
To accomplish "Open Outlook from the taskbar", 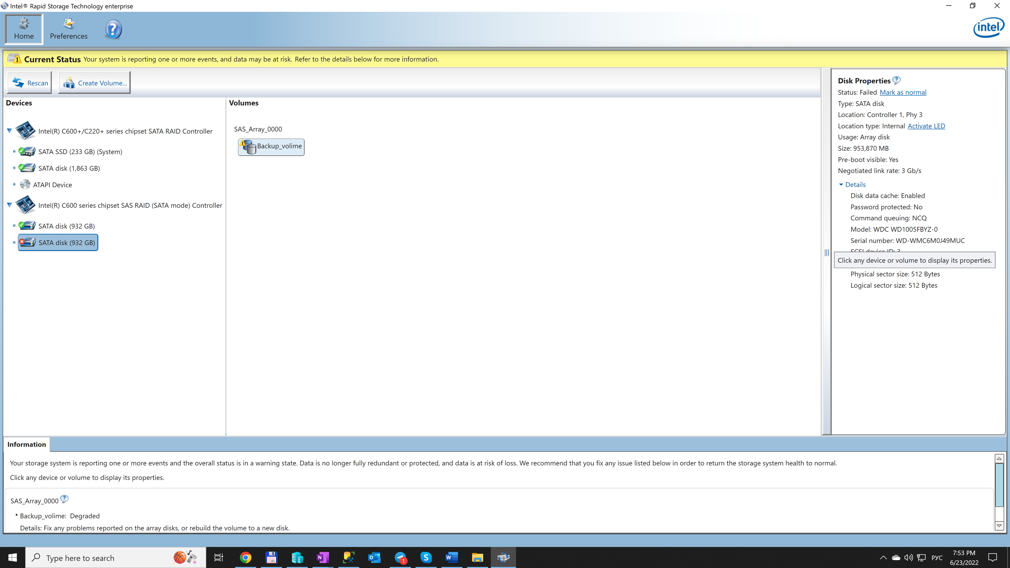I will point(375,557).
